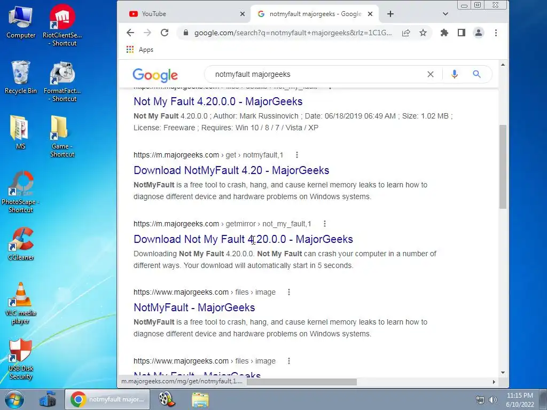Screen dimensions: 547x410
Task: Select the Game shortcut folder icon
Action: click(62, 136)
